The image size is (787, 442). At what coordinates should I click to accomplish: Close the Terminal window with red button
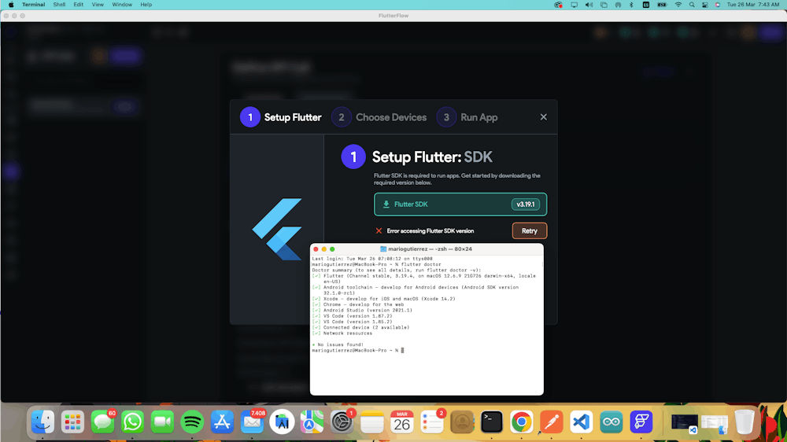316,249
